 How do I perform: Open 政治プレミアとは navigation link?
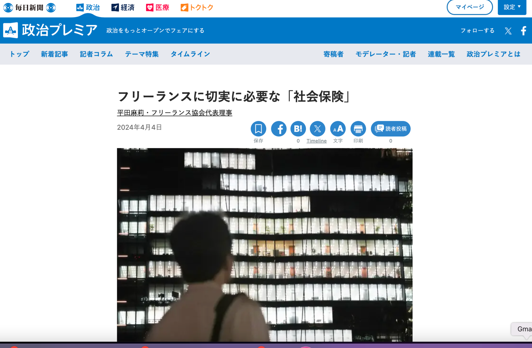tap(494, 54)
